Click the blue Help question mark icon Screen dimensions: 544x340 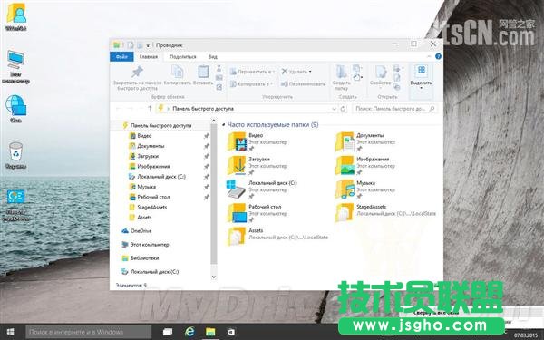tap(438, 56)
